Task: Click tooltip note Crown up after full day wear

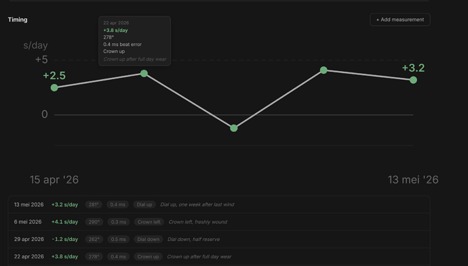Action: (135, 59)
